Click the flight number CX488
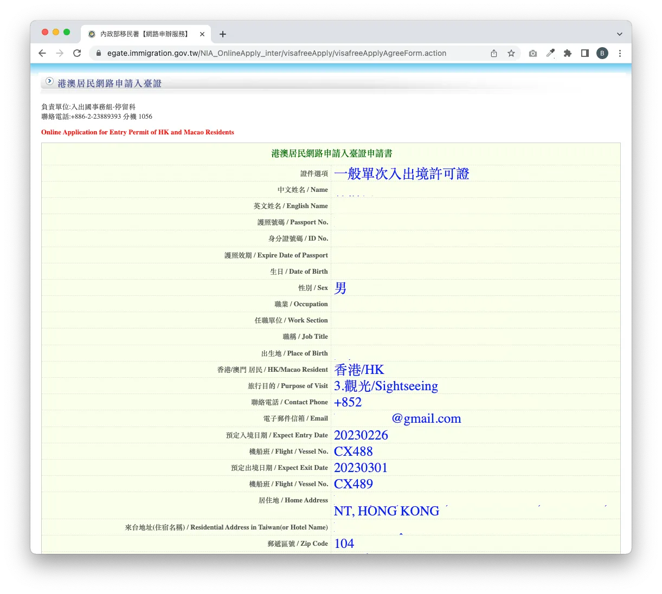Viewport: 662px width, 594px height. [x=354, y=451]
